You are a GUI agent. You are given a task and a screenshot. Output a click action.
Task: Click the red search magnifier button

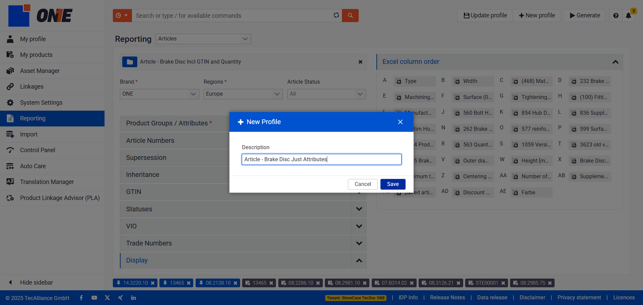[x=350, y=15]
